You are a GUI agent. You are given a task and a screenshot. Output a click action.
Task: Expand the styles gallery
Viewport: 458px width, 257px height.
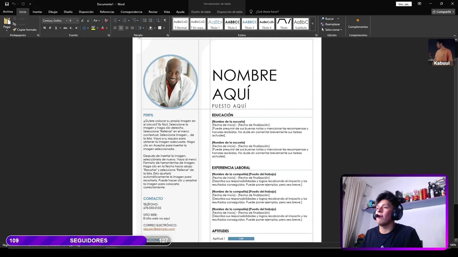point(312,24)
